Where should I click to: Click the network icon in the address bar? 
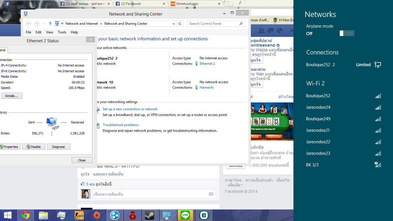(57, 24)
